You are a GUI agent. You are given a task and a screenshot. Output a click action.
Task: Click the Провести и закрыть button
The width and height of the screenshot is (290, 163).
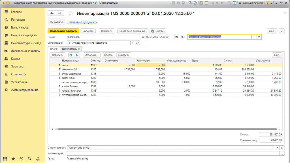click(63, 31)
